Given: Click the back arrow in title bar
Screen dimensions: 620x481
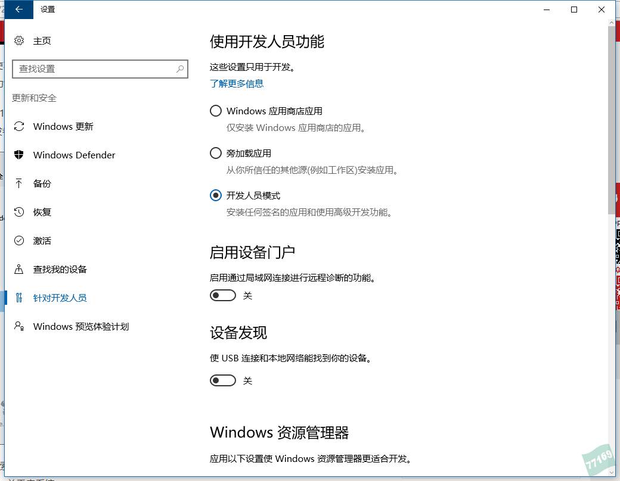Looking at the screenshot, I should point(18,10).
